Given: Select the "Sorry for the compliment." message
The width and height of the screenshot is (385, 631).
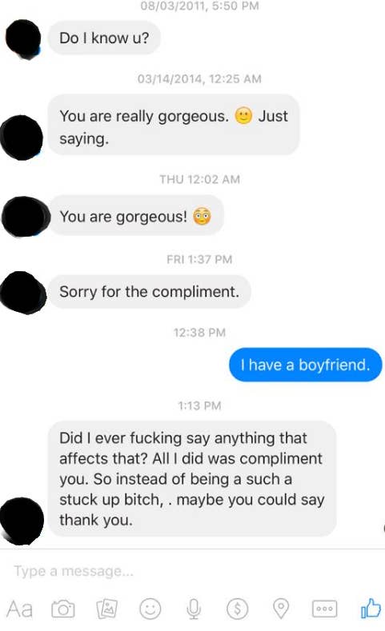Looking at the screenshot, I should click(150, 292).
